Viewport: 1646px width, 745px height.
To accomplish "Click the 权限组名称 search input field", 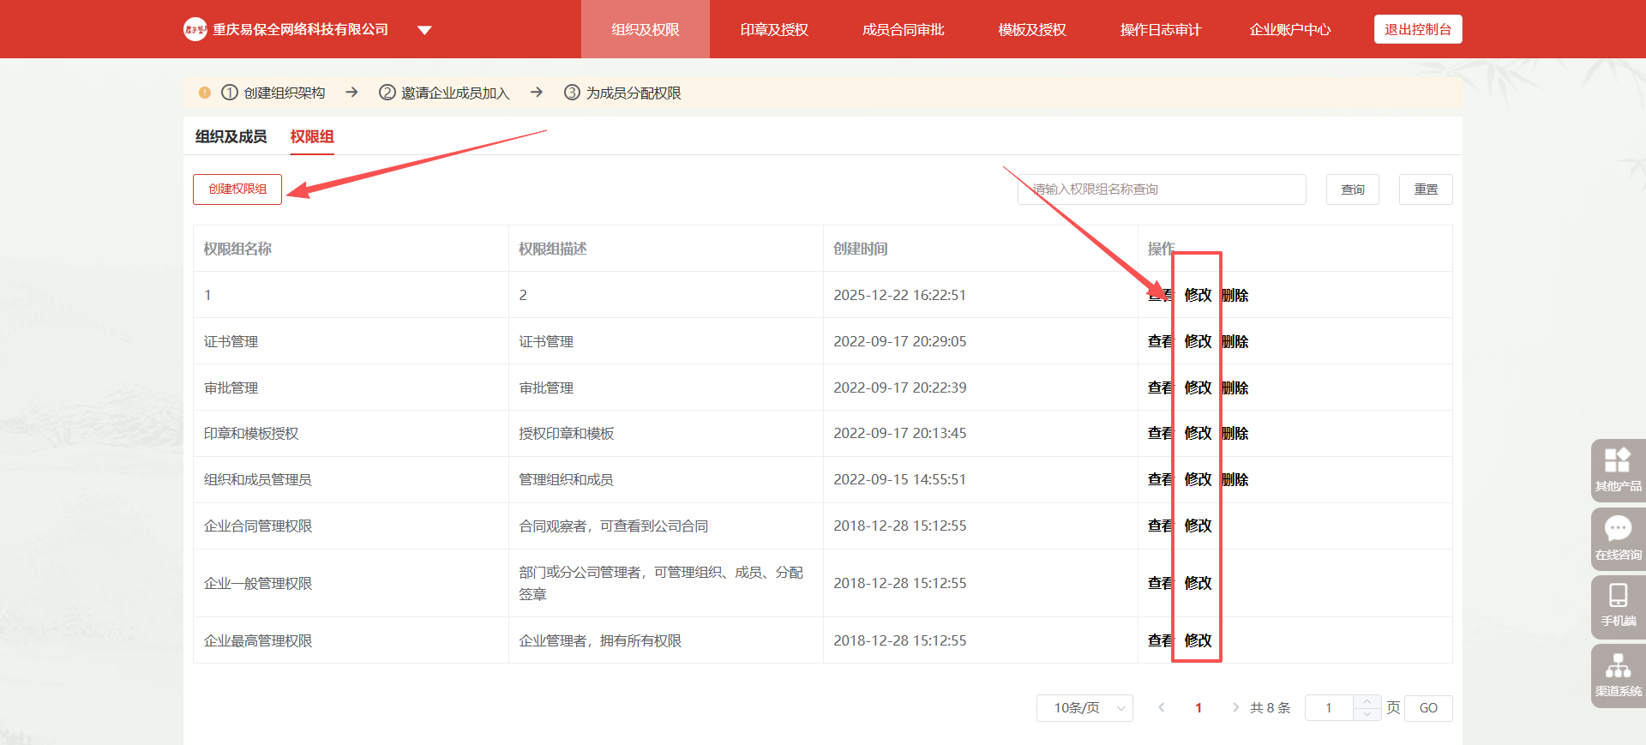I will click(x=1162, y=189).
